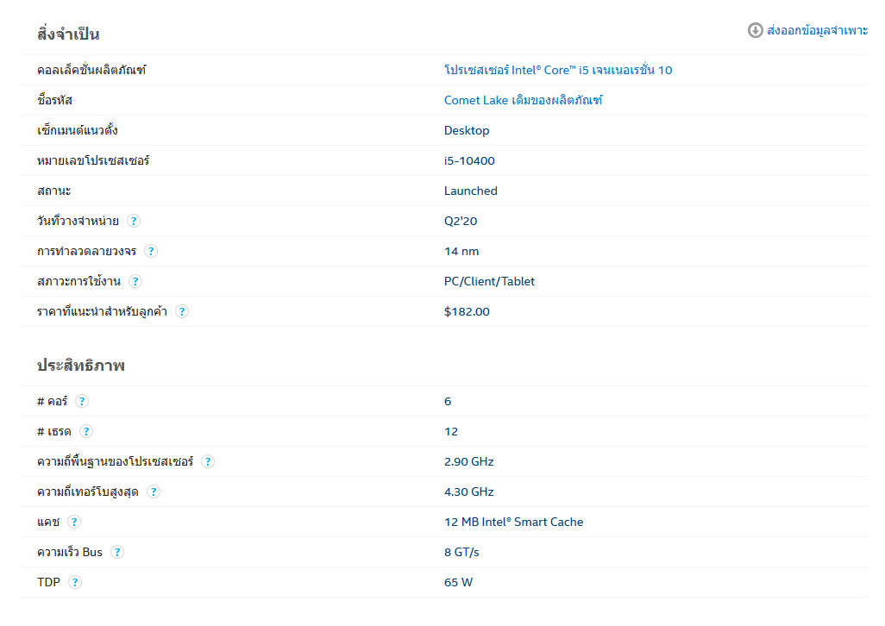Click help icon next to การทำลวดลายวงจร
The width and height of the screenshot is (885, 626).
(x=151, y=251)
